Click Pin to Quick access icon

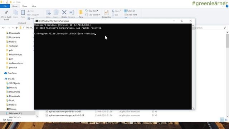pyautogui.click(x=6, y=13)
